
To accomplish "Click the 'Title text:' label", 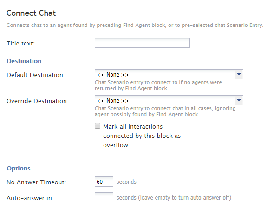I will click(x=20, y=43).
